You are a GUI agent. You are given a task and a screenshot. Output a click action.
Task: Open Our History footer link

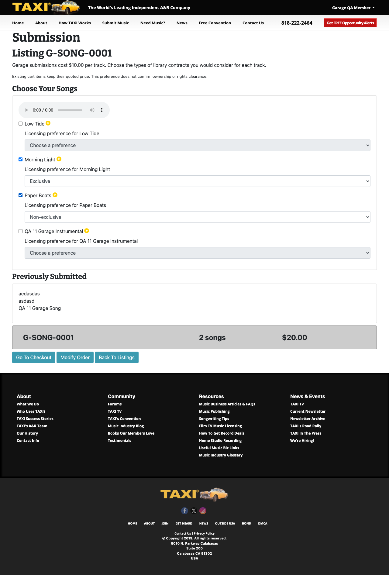[x=27, y=433]
